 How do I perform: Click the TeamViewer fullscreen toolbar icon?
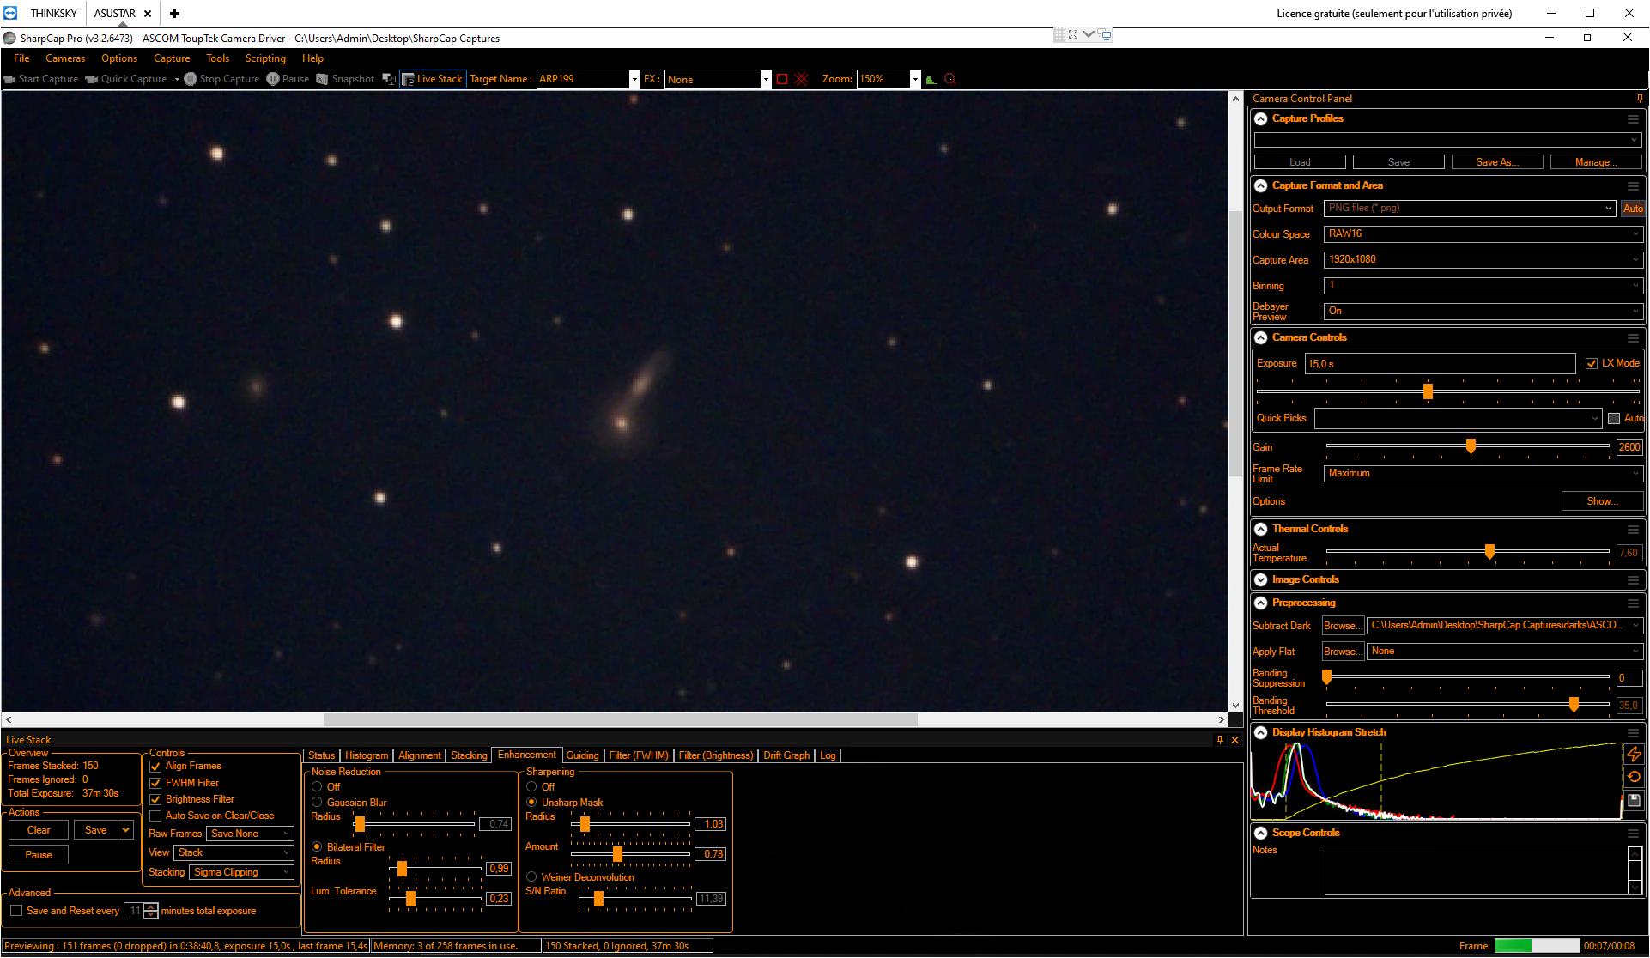click(x=1073, y=34)
